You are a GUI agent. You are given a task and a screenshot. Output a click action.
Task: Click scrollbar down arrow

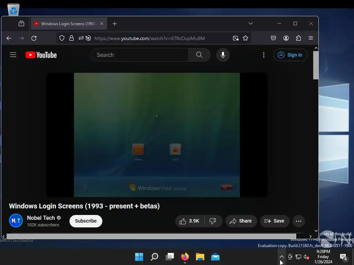coord(316,231)
